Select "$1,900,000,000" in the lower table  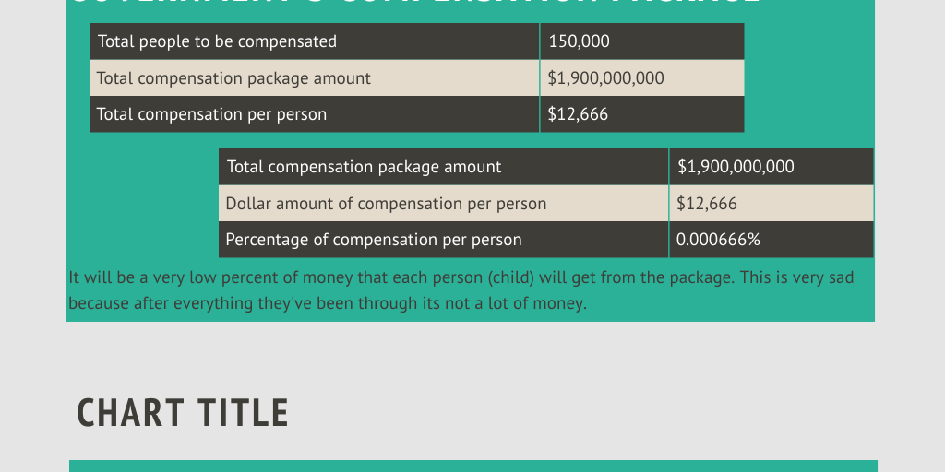736,167
